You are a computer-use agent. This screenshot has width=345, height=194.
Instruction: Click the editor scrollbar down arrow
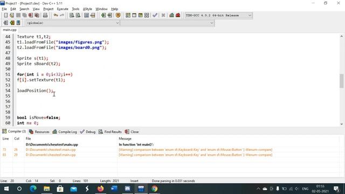tap(341, 124)
